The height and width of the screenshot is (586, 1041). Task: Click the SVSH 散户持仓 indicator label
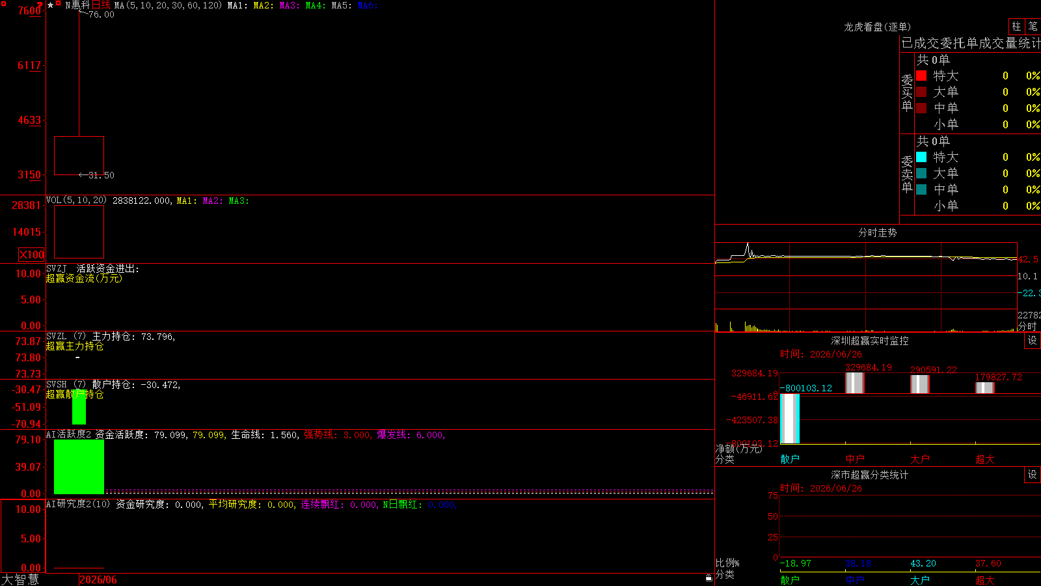(113, 385)
